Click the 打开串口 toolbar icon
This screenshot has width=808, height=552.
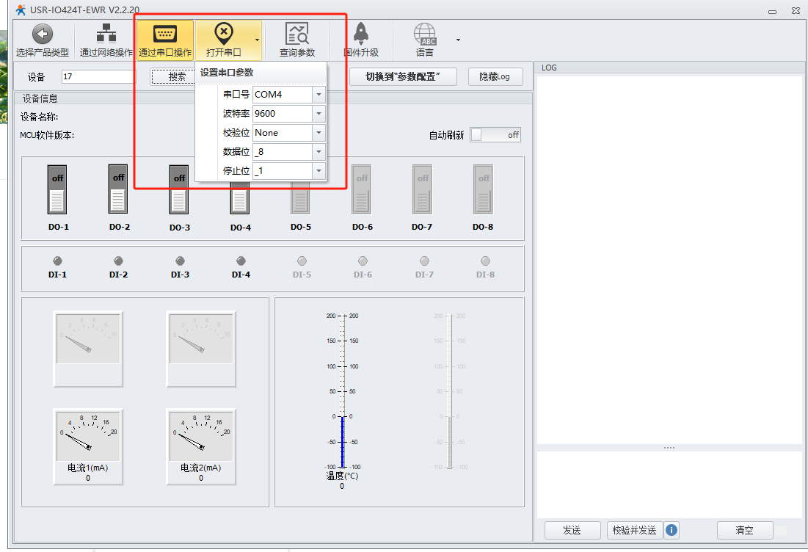[x=223, y=34]
